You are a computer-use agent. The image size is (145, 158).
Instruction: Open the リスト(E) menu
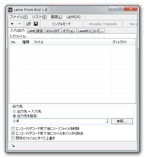tap(39, 17)
